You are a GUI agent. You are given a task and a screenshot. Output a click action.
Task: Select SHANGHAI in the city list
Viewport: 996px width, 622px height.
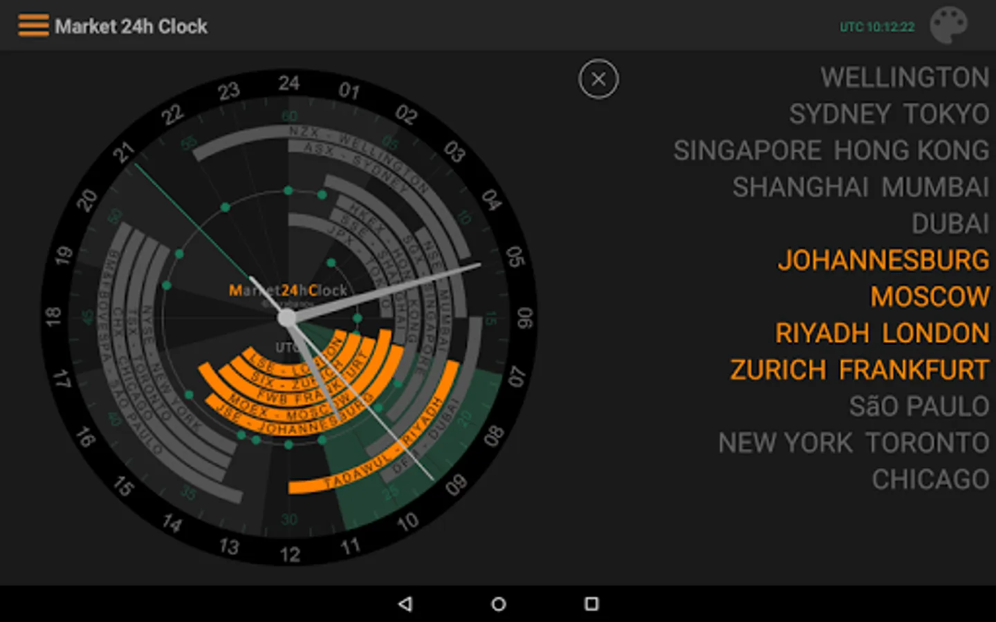point(800,187)
